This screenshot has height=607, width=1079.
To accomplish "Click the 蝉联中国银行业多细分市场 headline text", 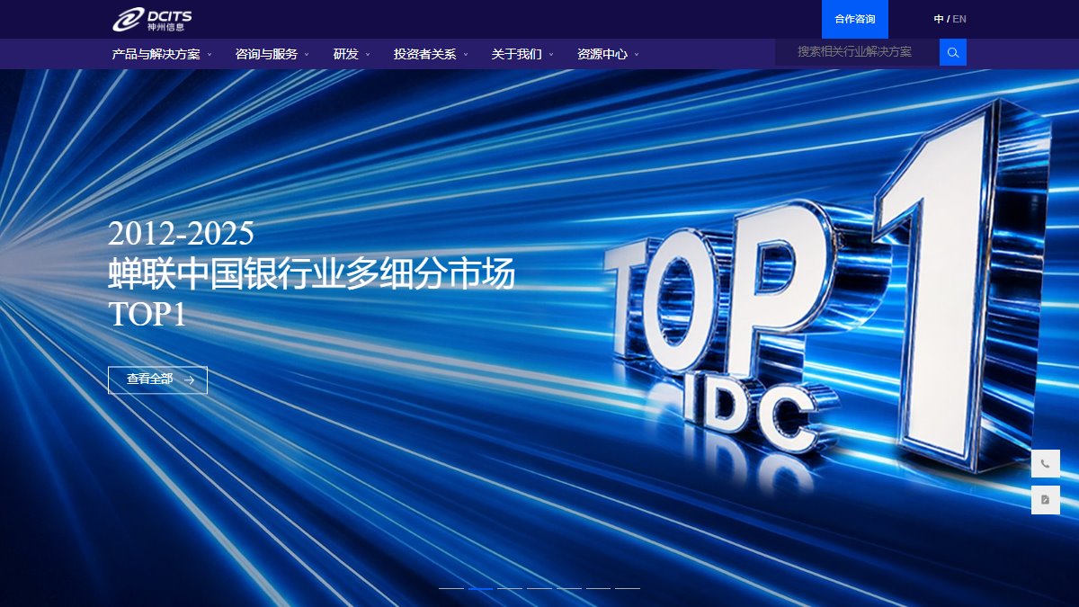I will click(x=311, y=274).
